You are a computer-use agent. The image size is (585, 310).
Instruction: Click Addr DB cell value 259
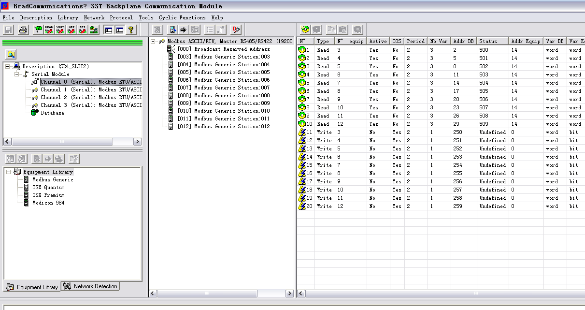point(457,206)
